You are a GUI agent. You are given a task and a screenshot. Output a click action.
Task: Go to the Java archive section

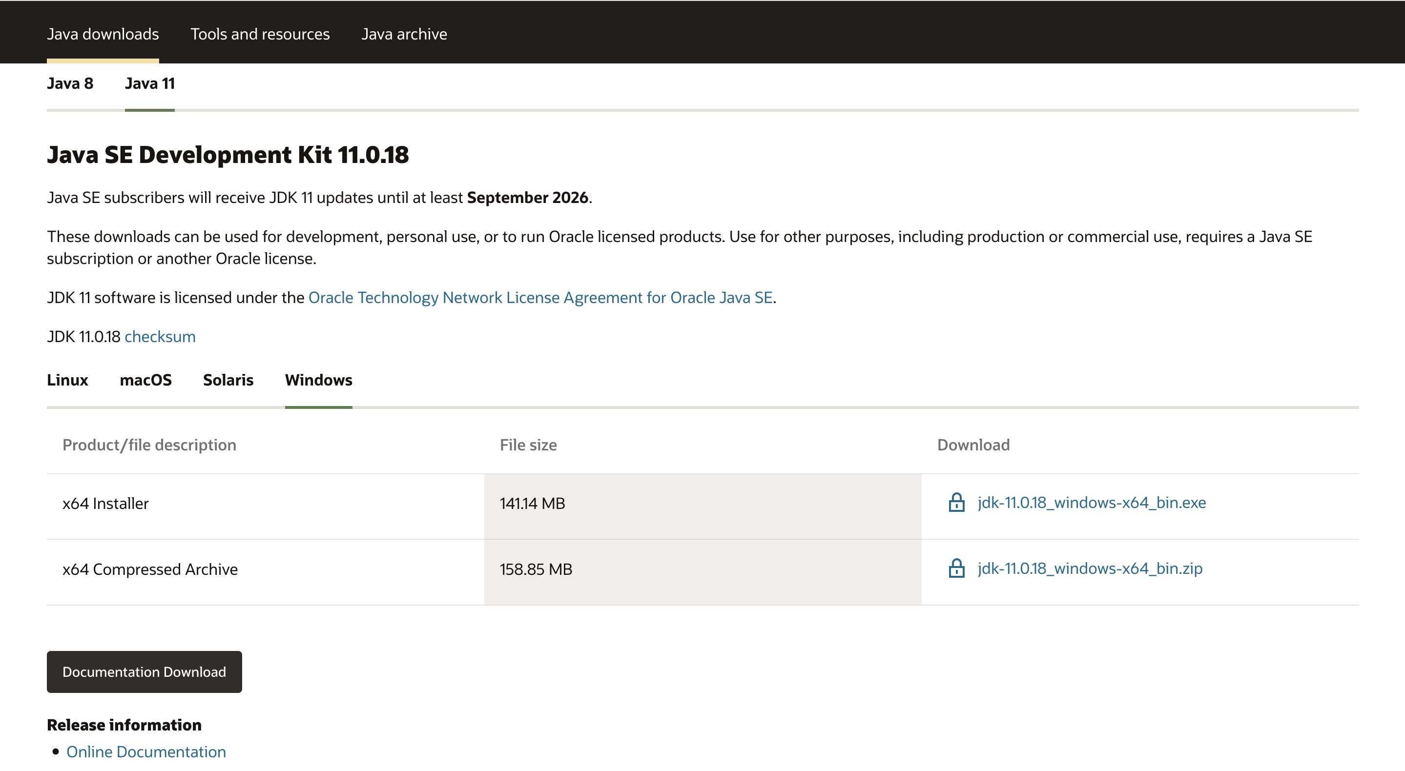tap(404, 34)
